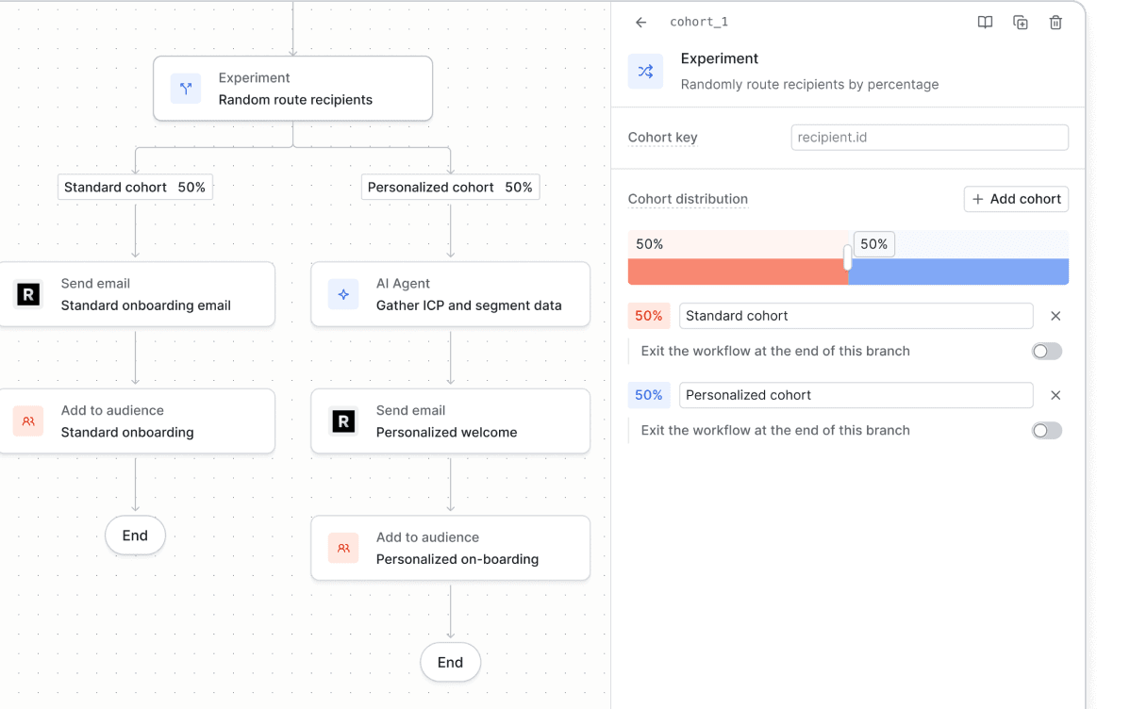Viewport: 1147px width, 709px height.
Task: Select the Personalized on-boarding audience node
Action: [450, 548]
